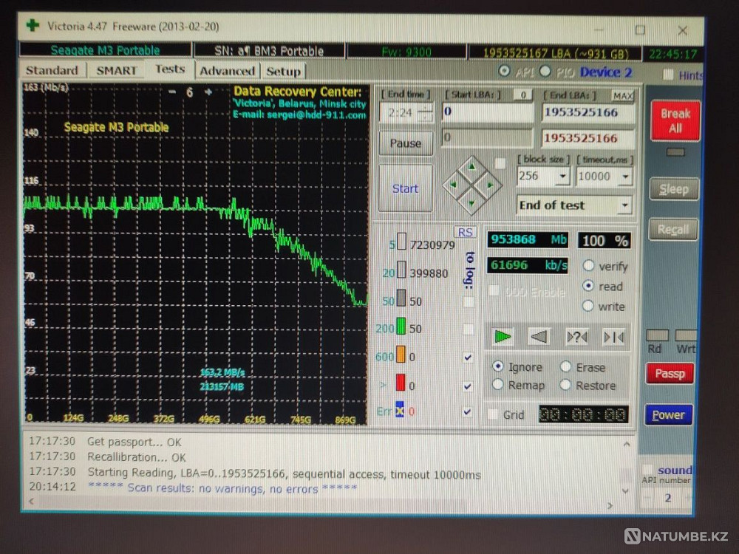Enable the Grid checkbox
Image resolution: width=739 pixels, height=554 pixels.
pos(493,415)
